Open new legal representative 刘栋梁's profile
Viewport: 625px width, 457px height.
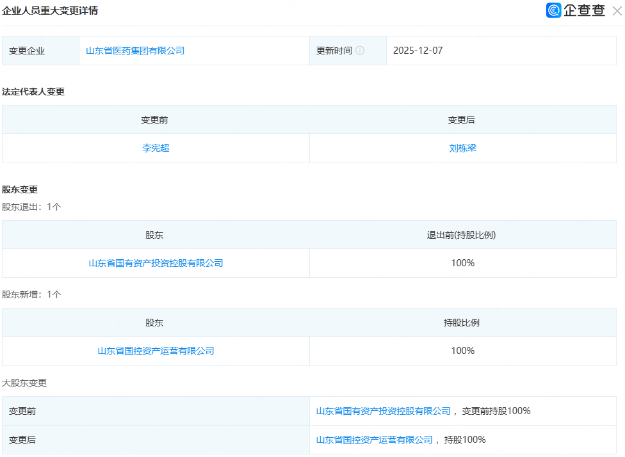[462, 148]
